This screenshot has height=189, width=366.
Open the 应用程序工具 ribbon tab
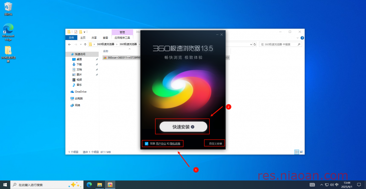[122, 38]
